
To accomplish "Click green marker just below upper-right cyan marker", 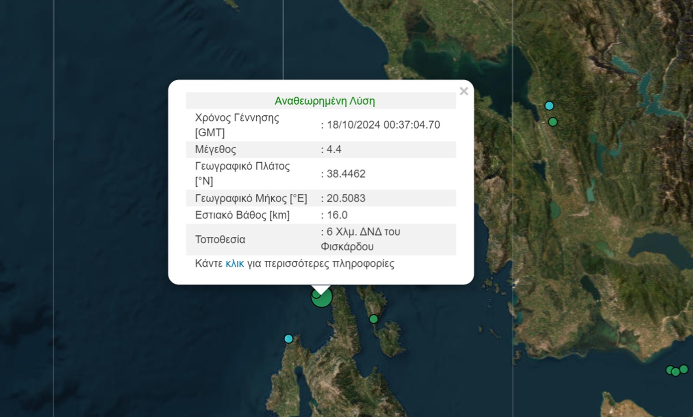I will [x=552, y=122].
